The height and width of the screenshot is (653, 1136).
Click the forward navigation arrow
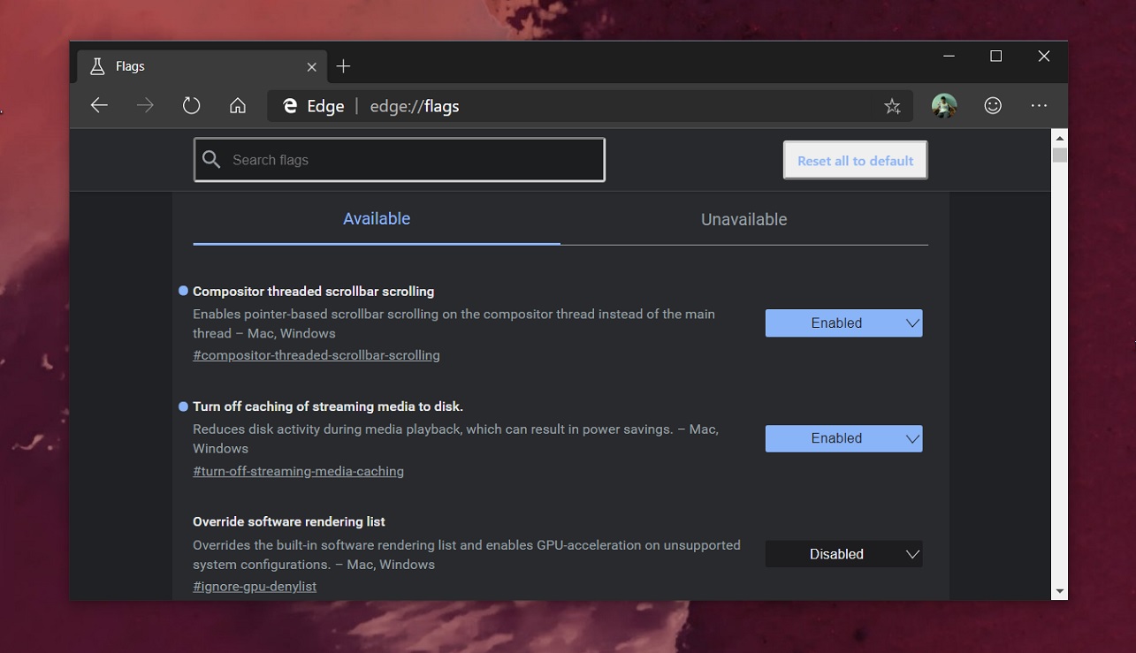145,106
